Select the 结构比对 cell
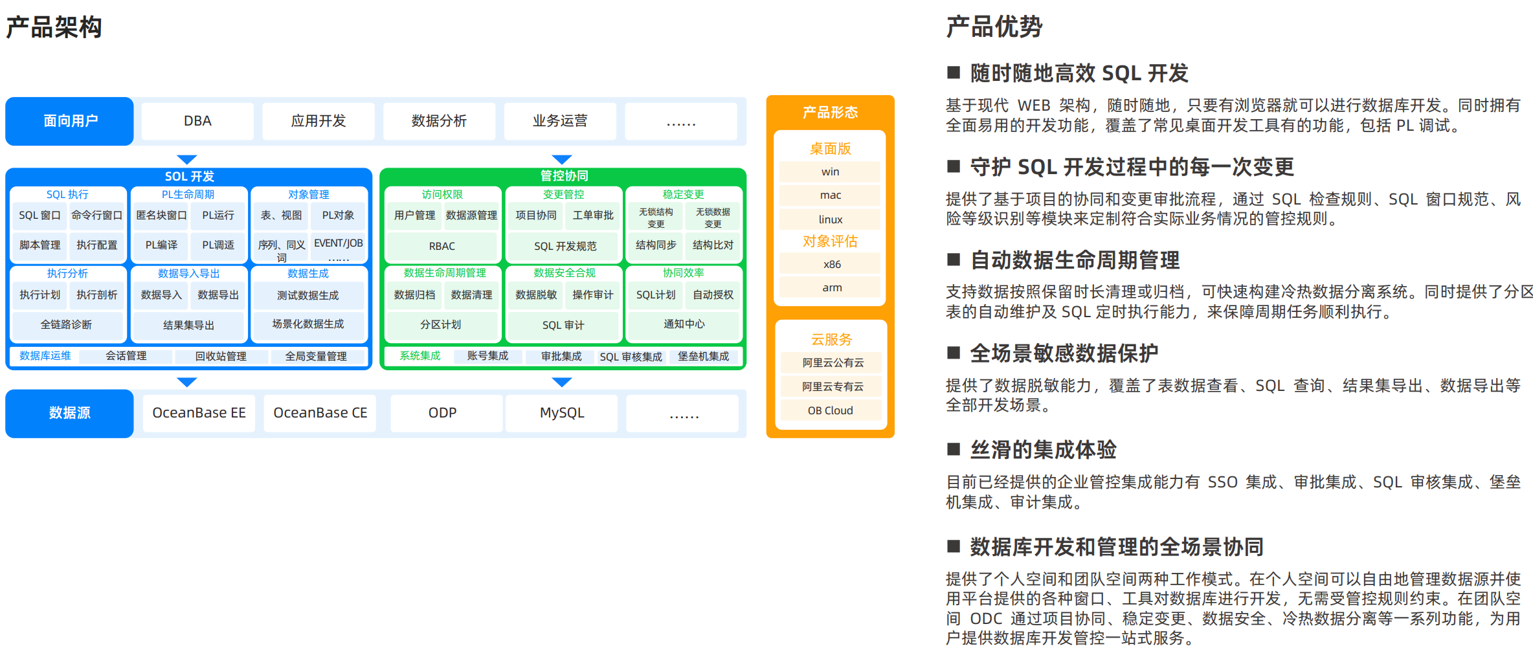Image resolution: width=1533 pixels, height=657 pixels. [713, 245]
